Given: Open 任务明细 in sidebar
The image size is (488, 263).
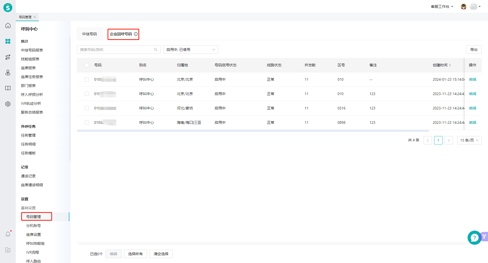Looking at the screenshot, I should [28, 144].
